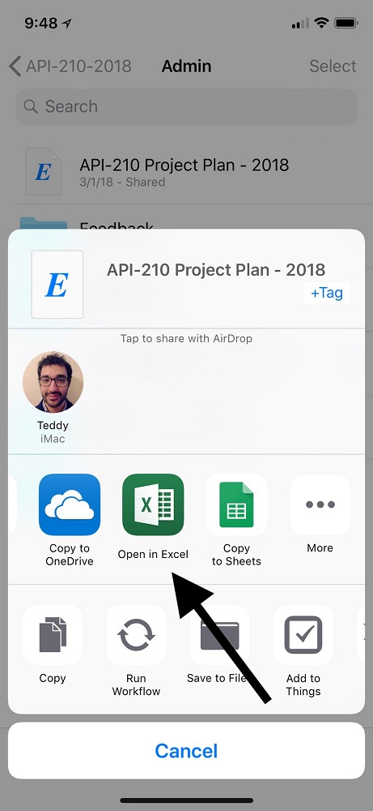Tap the share sheet title text
The height and width of the screenshot is (811, 373).
[216, 269]
